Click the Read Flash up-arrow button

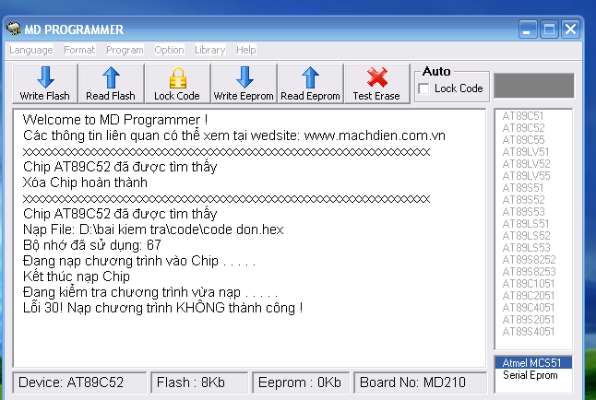click(x=111, y=84)
